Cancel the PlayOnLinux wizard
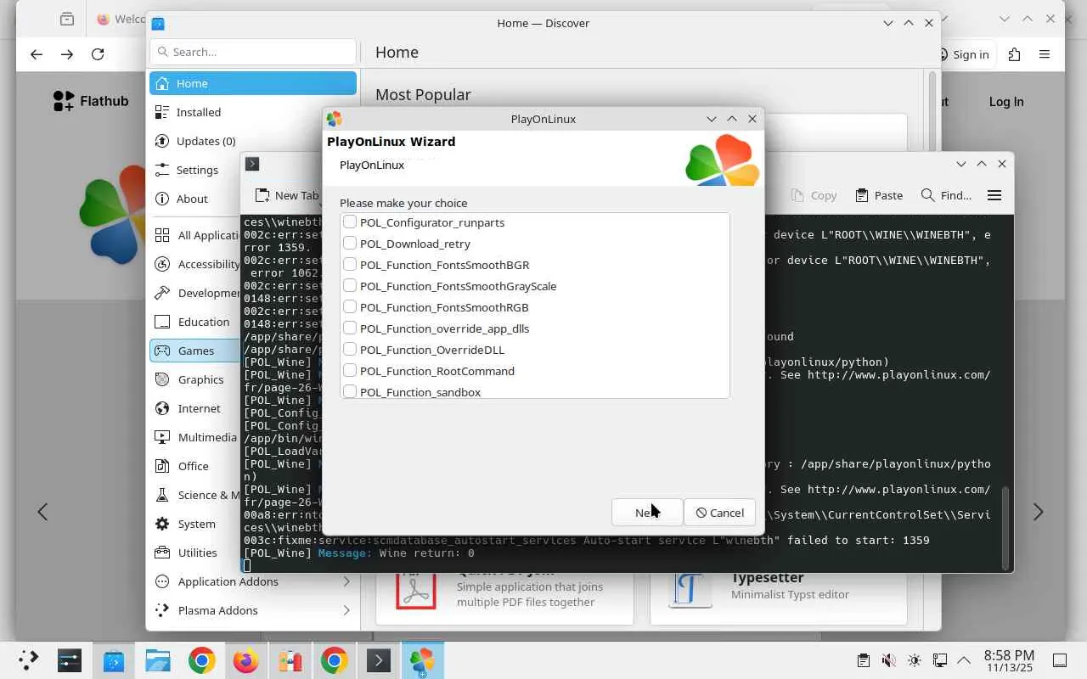The image size is (1087, 679). (x=719, y=513)
